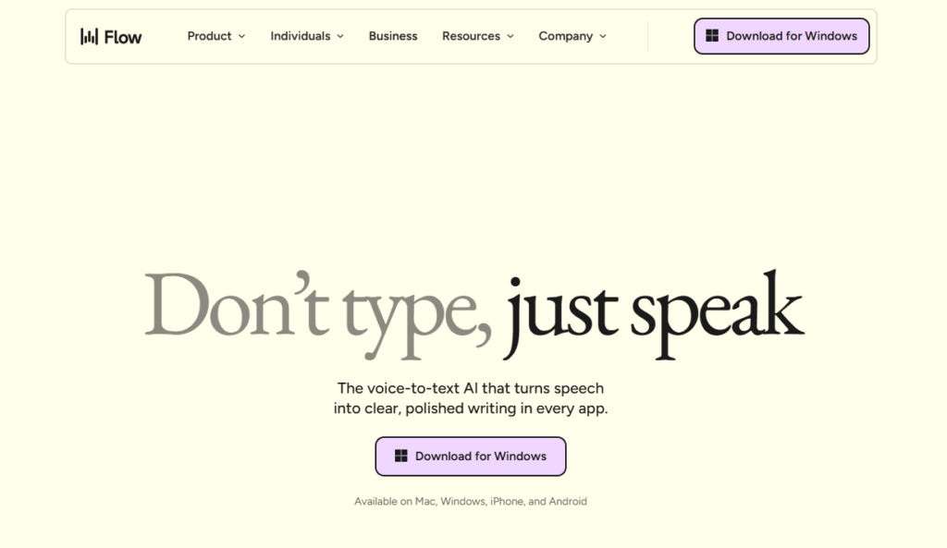This screenshot has width=947, height=548.
Task: Expand the chevron beside Company
Action: [x=603, y=36]
